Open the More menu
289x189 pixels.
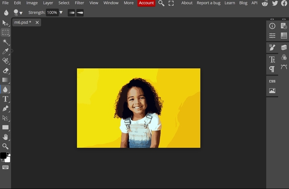(x=128, y=3)
